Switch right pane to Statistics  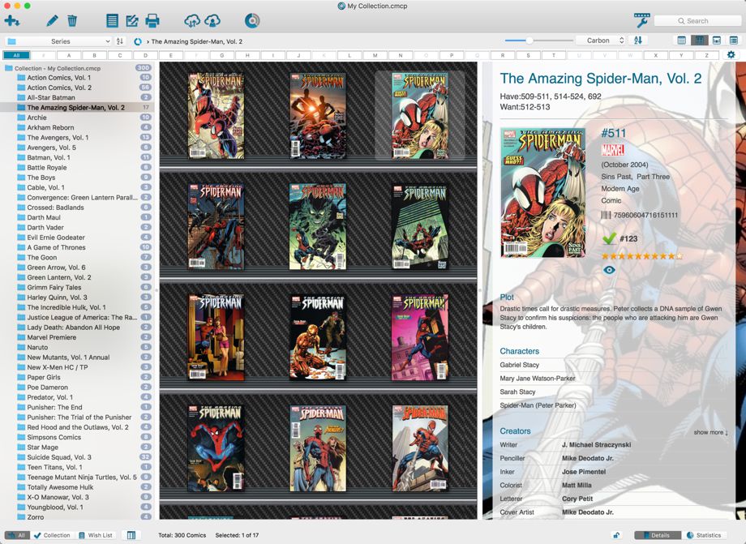[704, 535]
